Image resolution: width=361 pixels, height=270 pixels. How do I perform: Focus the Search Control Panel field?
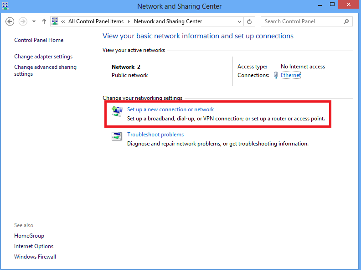(301, 21)
